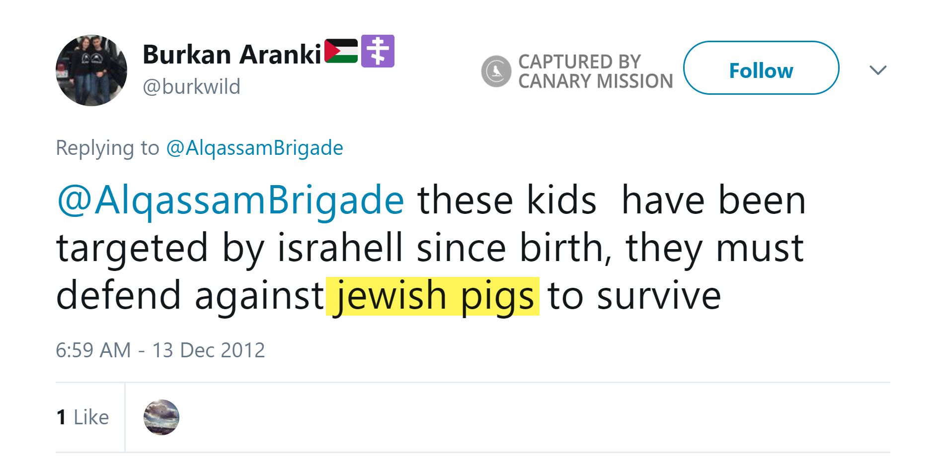
Task: Click the like count number 1
Action: pyautogui.click(x=62, y=417)
